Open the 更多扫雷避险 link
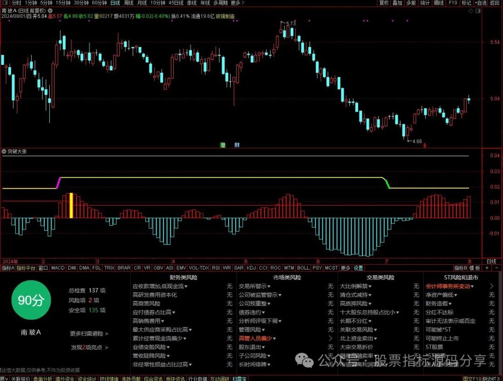 click(x=89, y=333)
